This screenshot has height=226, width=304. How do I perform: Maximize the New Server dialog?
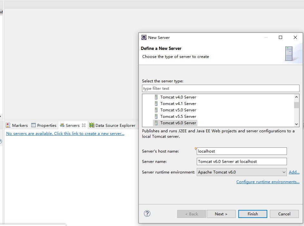pyautogui.click(x=280, y=37)
